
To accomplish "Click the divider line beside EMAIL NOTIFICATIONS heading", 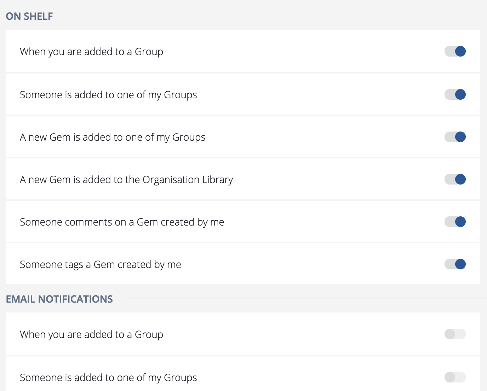I will tap(304, 299).
